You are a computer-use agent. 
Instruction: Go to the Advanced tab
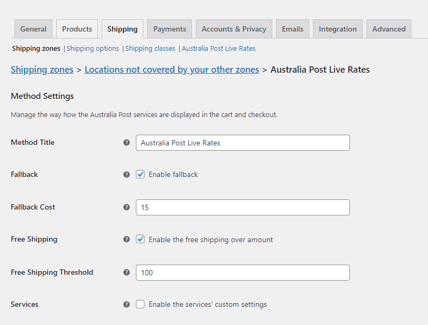tap(389, 29)
